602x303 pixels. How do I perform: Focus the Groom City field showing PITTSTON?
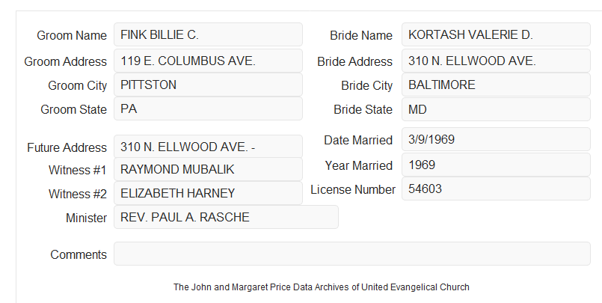(208, 85)
